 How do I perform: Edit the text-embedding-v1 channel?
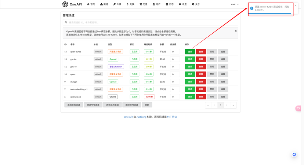click(223, 89)
